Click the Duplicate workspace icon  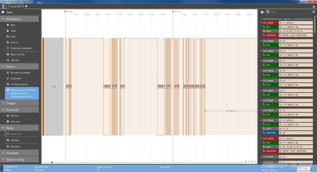pos(8,48)
